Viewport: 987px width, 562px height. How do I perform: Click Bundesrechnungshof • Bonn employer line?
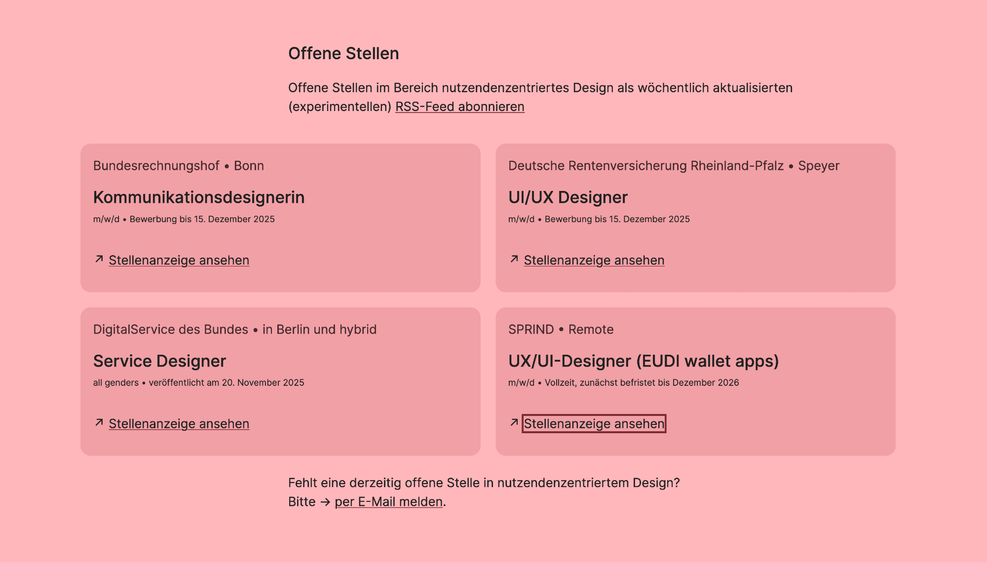pos(178,166)
